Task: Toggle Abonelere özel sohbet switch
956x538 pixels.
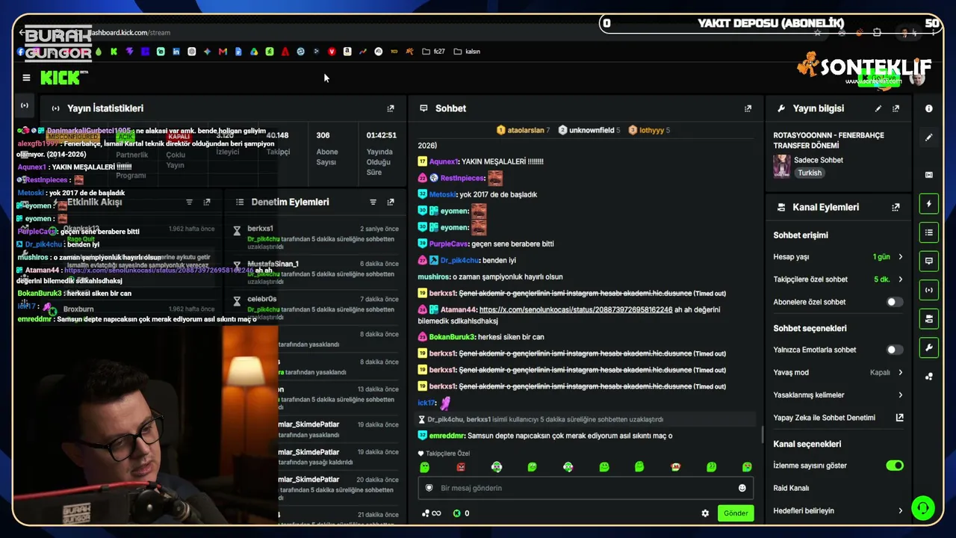Action: [x=894, y=302]
